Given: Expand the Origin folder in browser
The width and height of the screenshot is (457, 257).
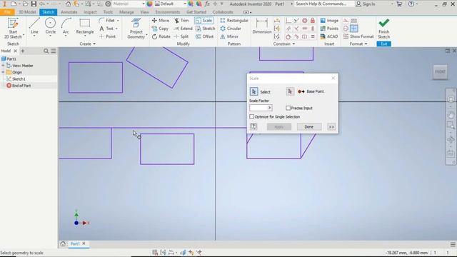Looking at the screenshot, I should point(3,72).
